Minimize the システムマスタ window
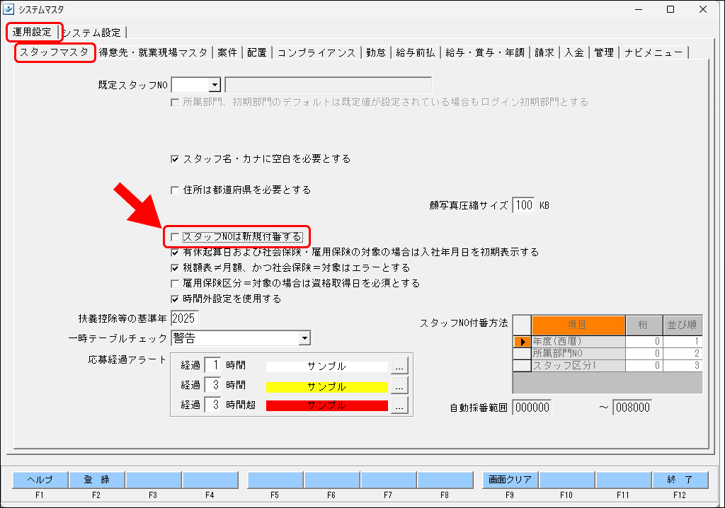This screenshot has height=508, width=725. pyautogui.click(x=639, y=9)
